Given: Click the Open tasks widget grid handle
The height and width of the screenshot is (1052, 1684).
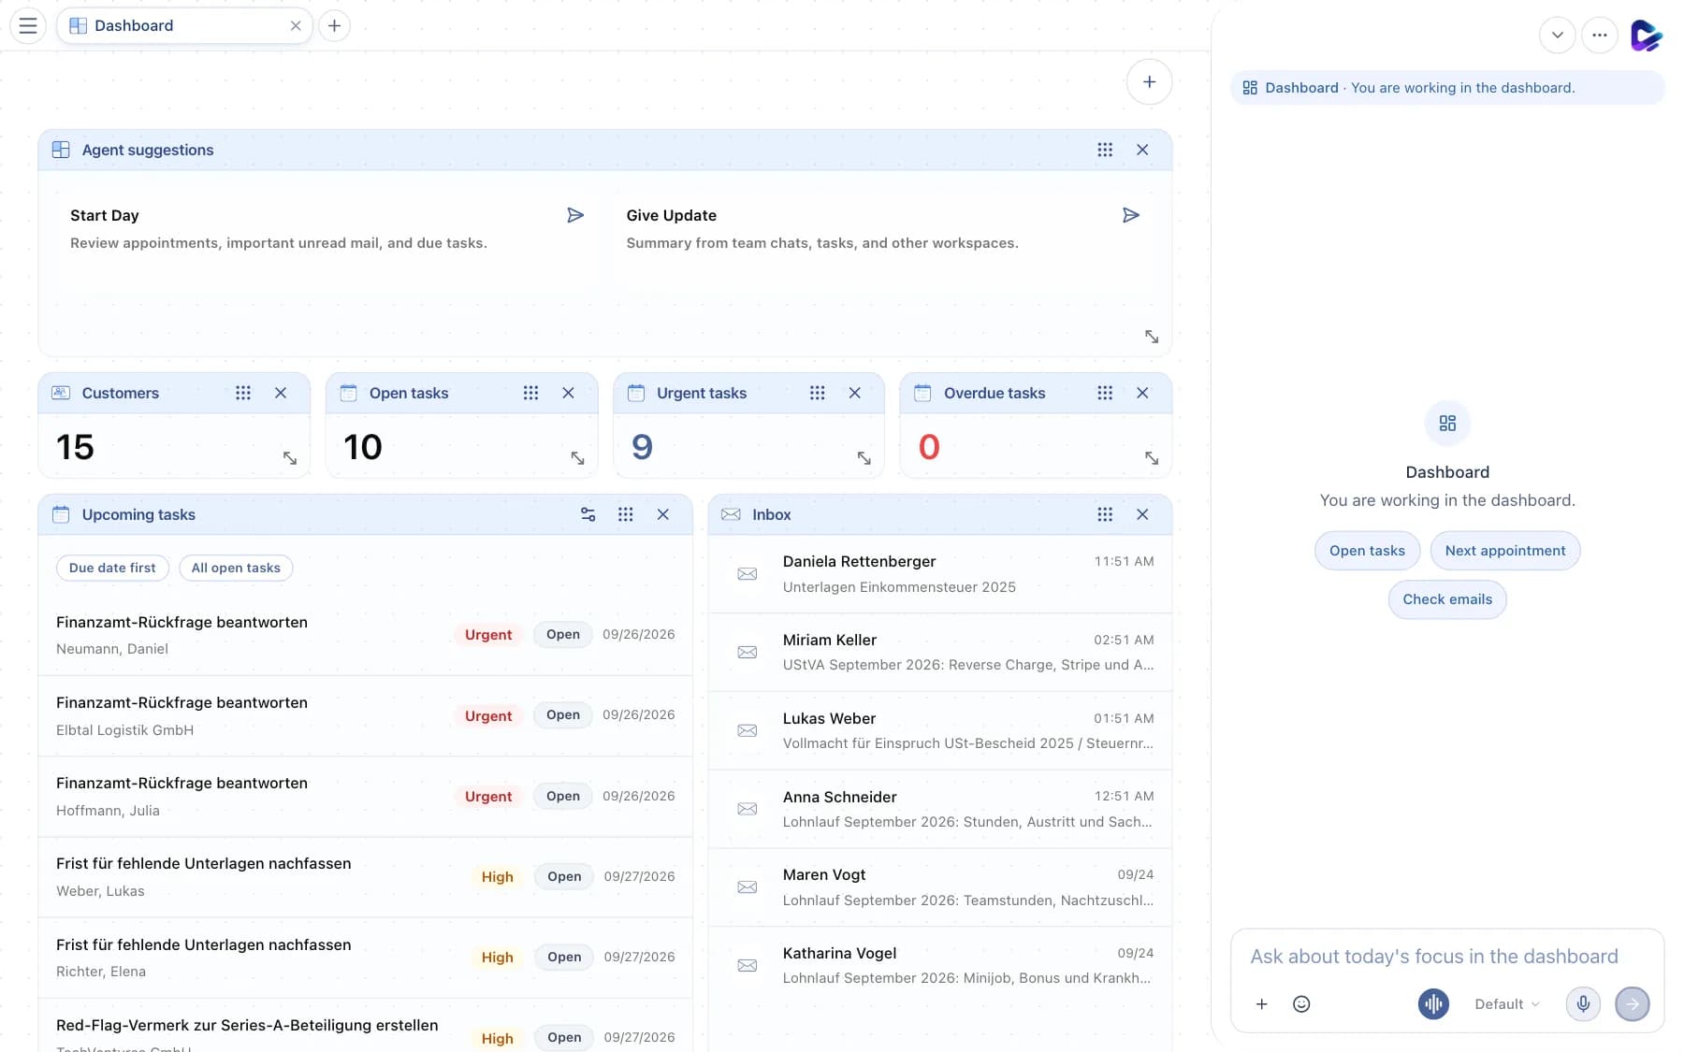Looking at the screenshot, I should 530,393.
